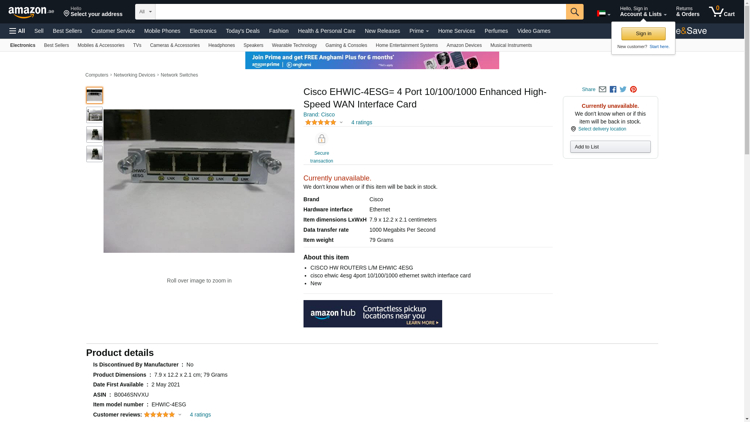Share product on Facebook icon
The width and height of the screenshot is (750, 422).
coord(613,89)
